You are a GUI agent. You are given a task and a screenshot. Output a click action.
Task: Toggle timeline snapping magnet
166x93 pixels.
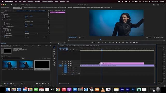coord(64,50)
